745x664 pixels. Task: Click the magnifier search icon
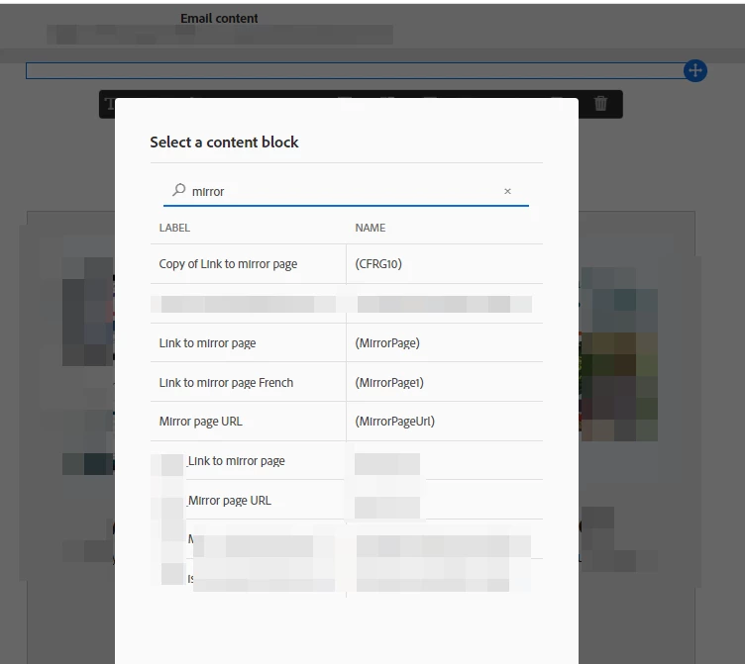point(178,190)
